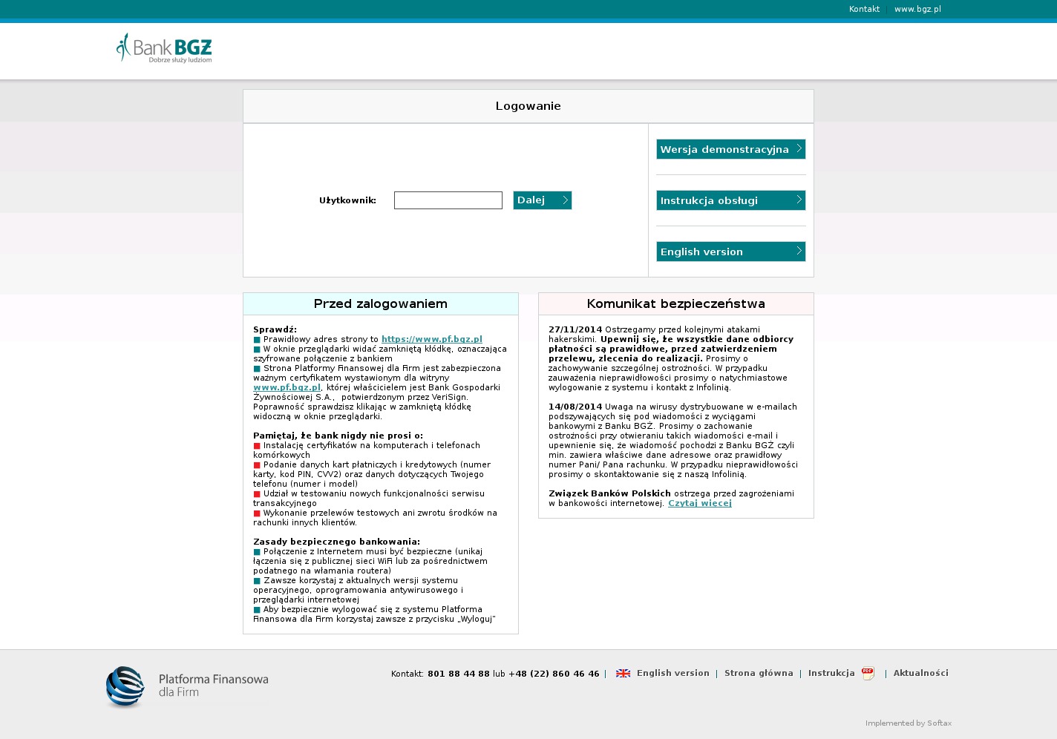Screen dimensions: 1057x739
Task: Click arrow on the English version button
Action: (x=799, y=252)
